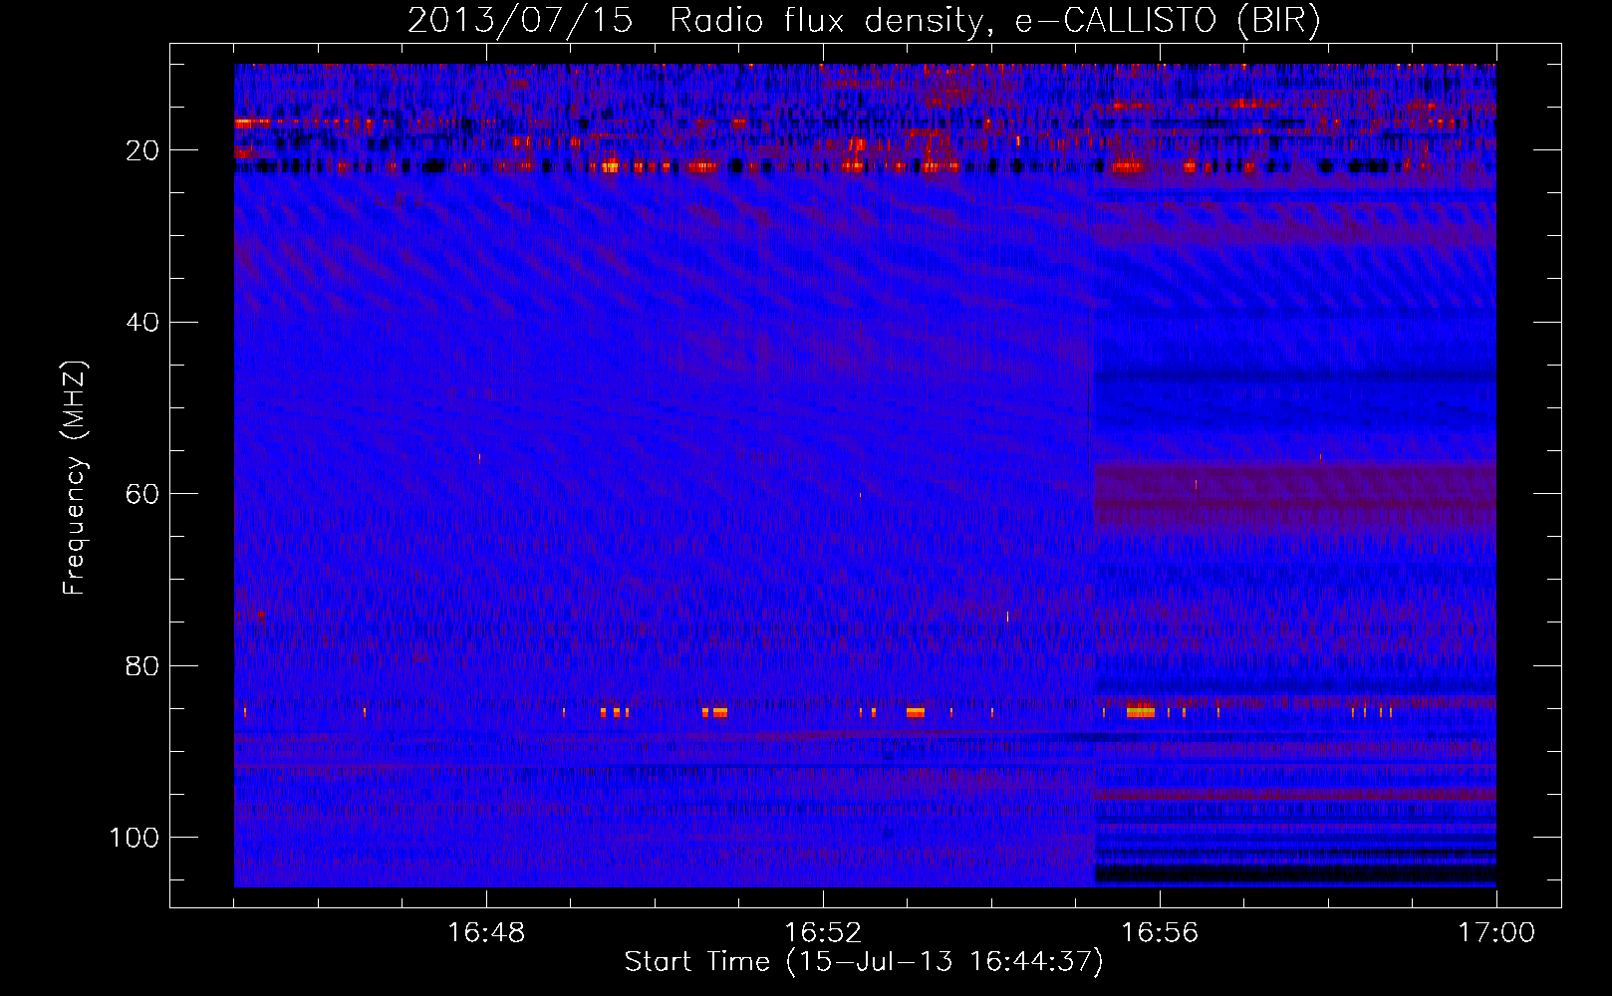Click the 80 frequency tick label
Image resolution: width=1612 pixels, height=996 pixels.
142,665
